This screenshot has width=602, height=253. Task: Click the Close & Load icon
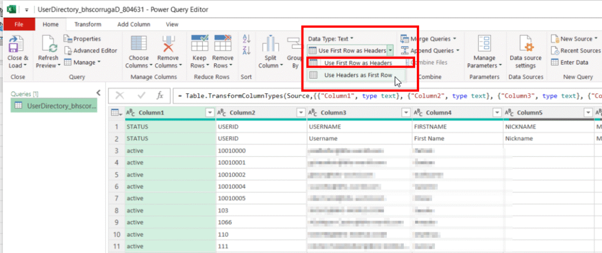[x=18, y=45]
